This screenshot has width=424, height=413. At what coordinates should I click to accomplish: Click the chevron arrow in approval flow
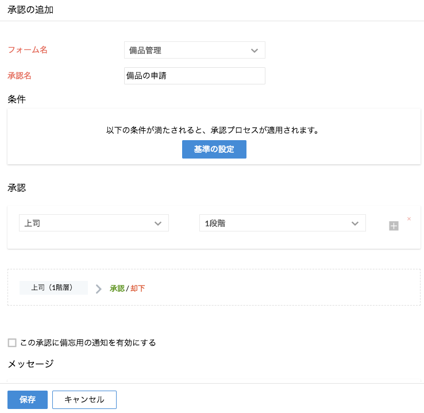pyautogui.click(x=99, y=289)
